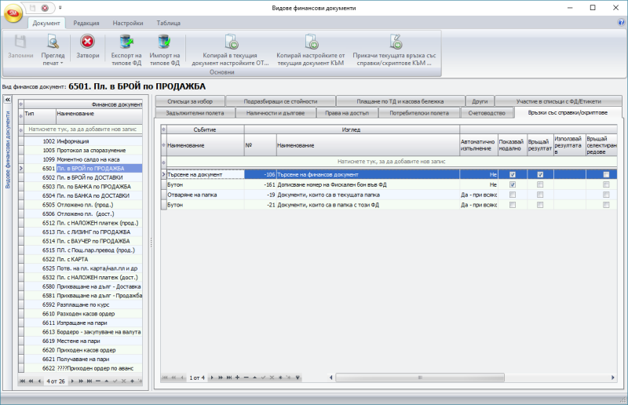Image resolution: width=628 pixels, height=405 pixels.
Task: Switch to Редакция ribbon tab
Action: coord(86,23)
